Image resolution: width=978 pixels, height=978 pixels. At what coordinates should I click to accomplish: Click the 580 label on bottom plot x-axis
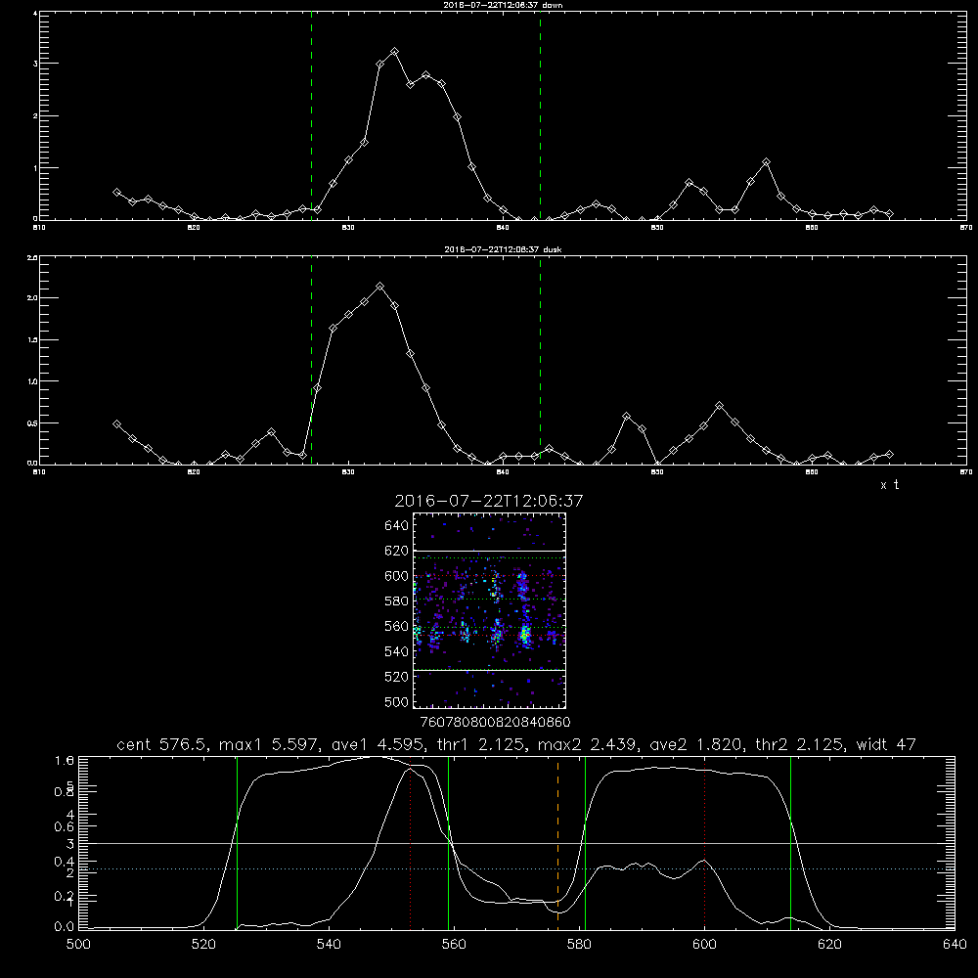[x=579, y=945]
